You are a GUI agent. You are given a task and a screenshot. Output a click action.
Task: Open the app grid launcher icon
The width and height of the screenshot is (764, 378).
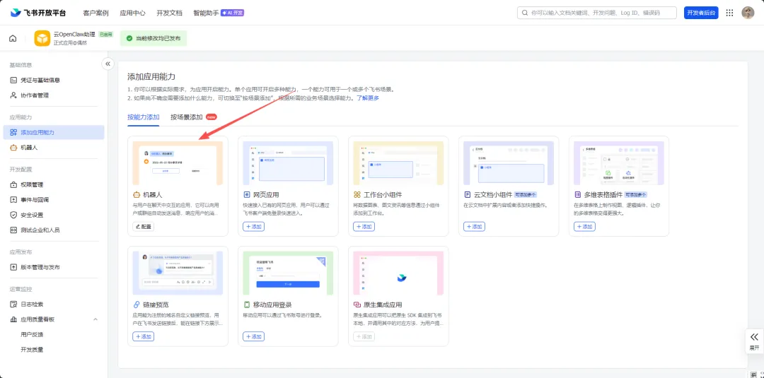pos(729,13)
